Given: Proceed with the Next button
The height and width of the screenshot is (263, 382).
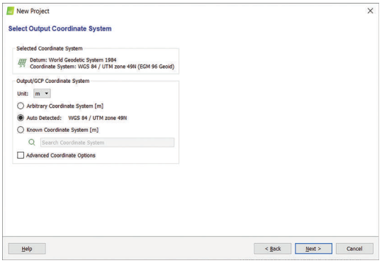Looking at the screenshot, I should (x=313, y=249).
